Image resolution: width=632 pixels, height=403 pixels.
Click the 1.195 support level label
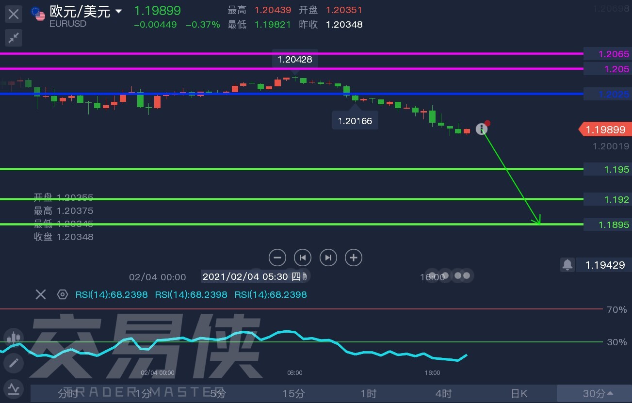click(x=608, y=169)
